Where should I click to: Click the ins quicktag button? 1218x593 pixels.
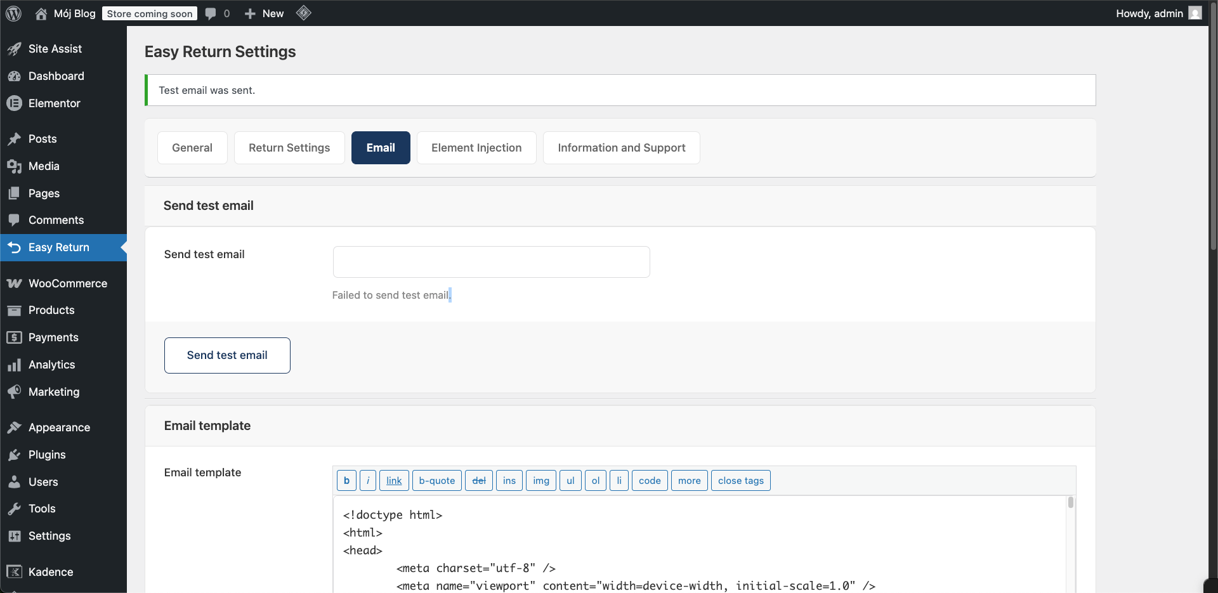pos(509,481)
